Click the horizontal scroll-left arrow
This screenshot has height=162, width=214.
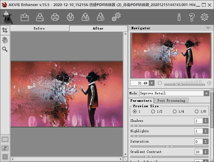pyautogui.click(x=12, y=159)
